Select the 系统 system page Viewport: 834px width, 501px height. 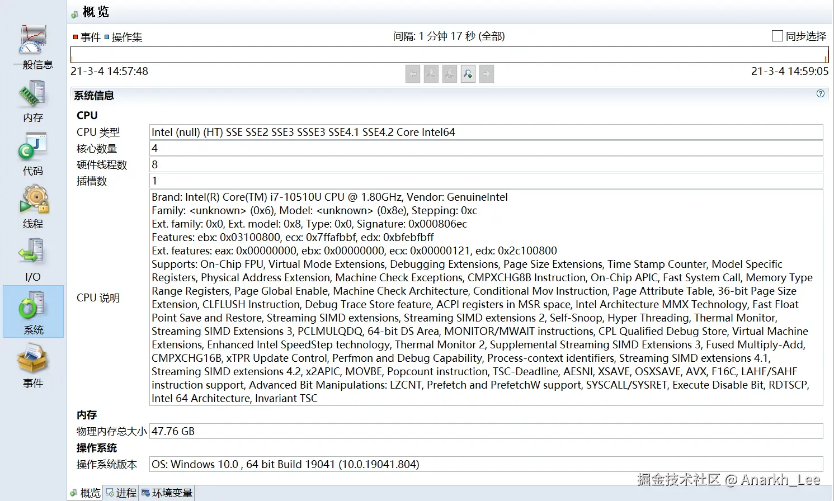click(33, 311)
